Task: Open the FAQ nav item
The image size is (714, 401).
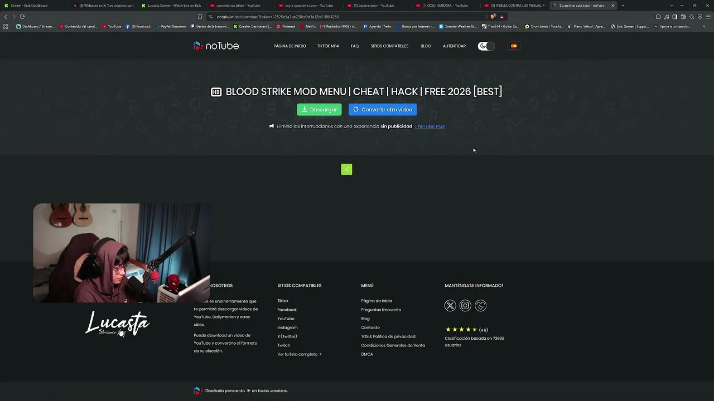Action: tap(355, 46)
